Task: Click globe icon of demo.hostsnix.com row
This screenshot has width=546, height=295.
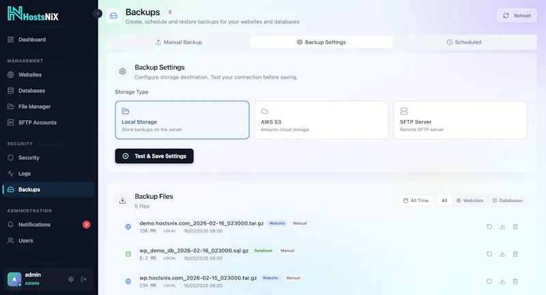Action: coord(128,227)
